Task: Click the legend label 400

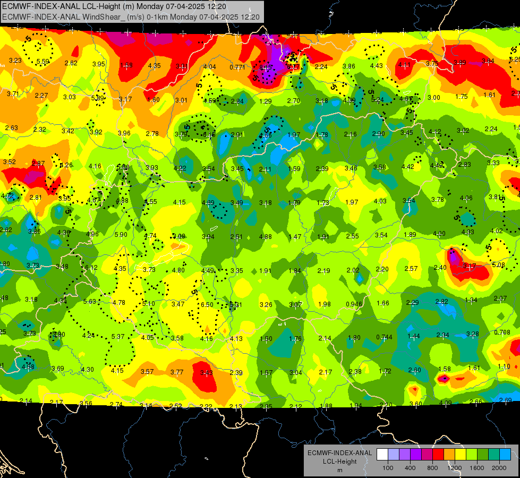Action: (410, 468)
